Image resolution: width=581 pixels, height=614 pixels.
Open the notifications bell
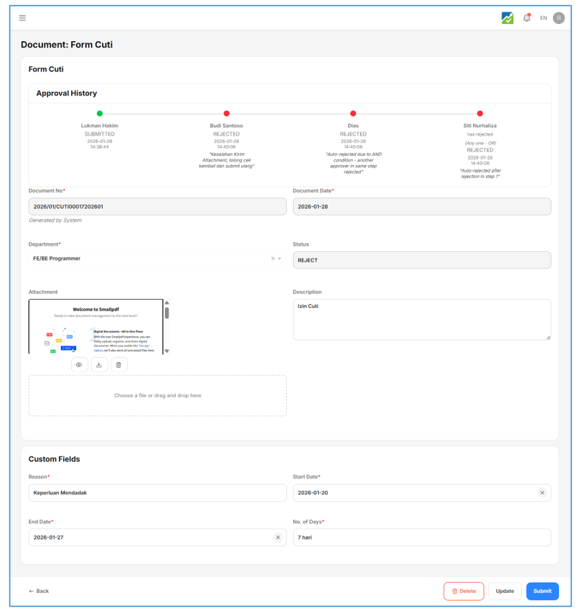[526, 18]
